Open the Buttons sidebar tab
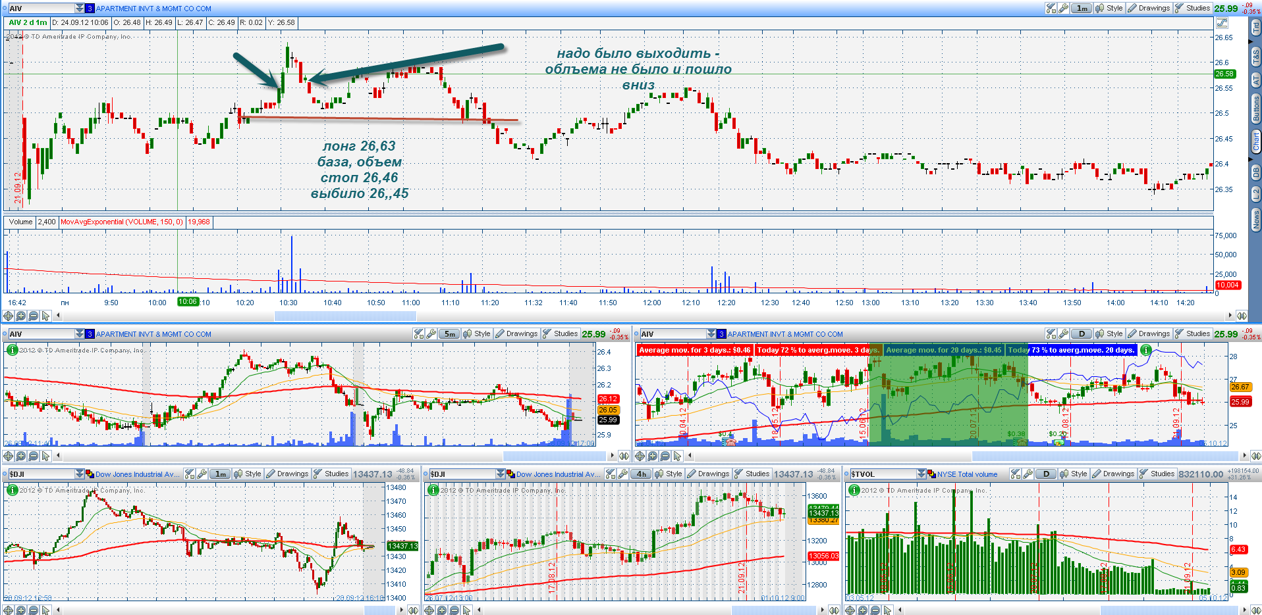Image resolution: width=1262 pixels, height=615 pixels. coord(1255,109)
